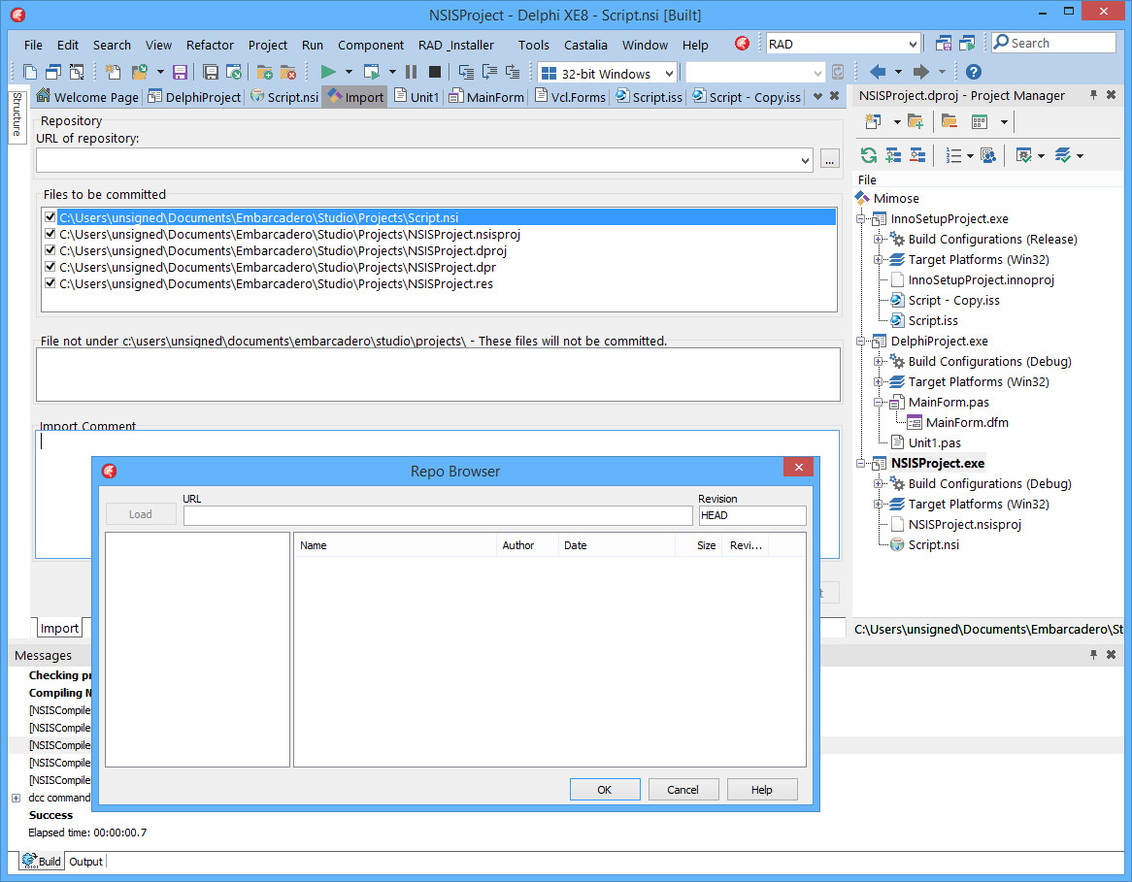Click Remove Project folder icon in Project Manager
Screen dimensions: 1132x882
(x=949, y=121)
